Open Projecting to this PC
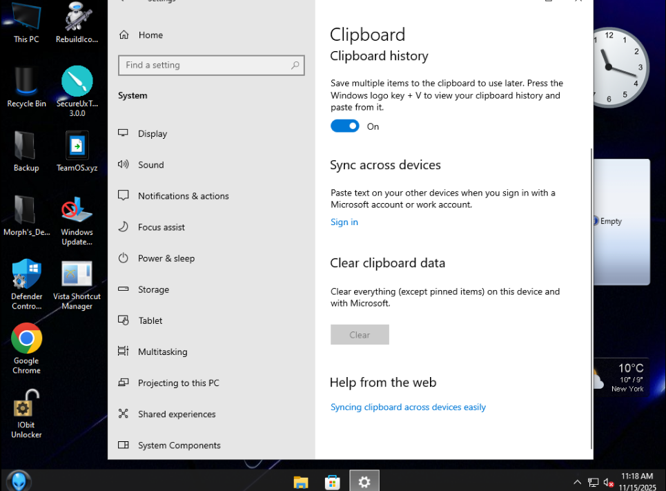The width and height of the screenshot is (666, 491). tap(178, 383)
